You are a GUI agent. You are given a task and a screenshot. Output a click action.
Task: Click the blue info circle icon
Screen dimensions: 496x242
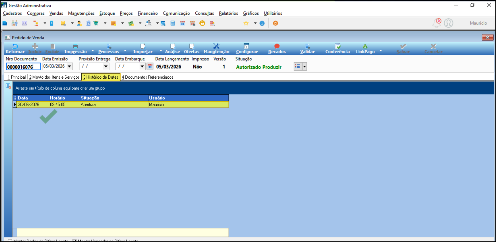pos(262,23)
